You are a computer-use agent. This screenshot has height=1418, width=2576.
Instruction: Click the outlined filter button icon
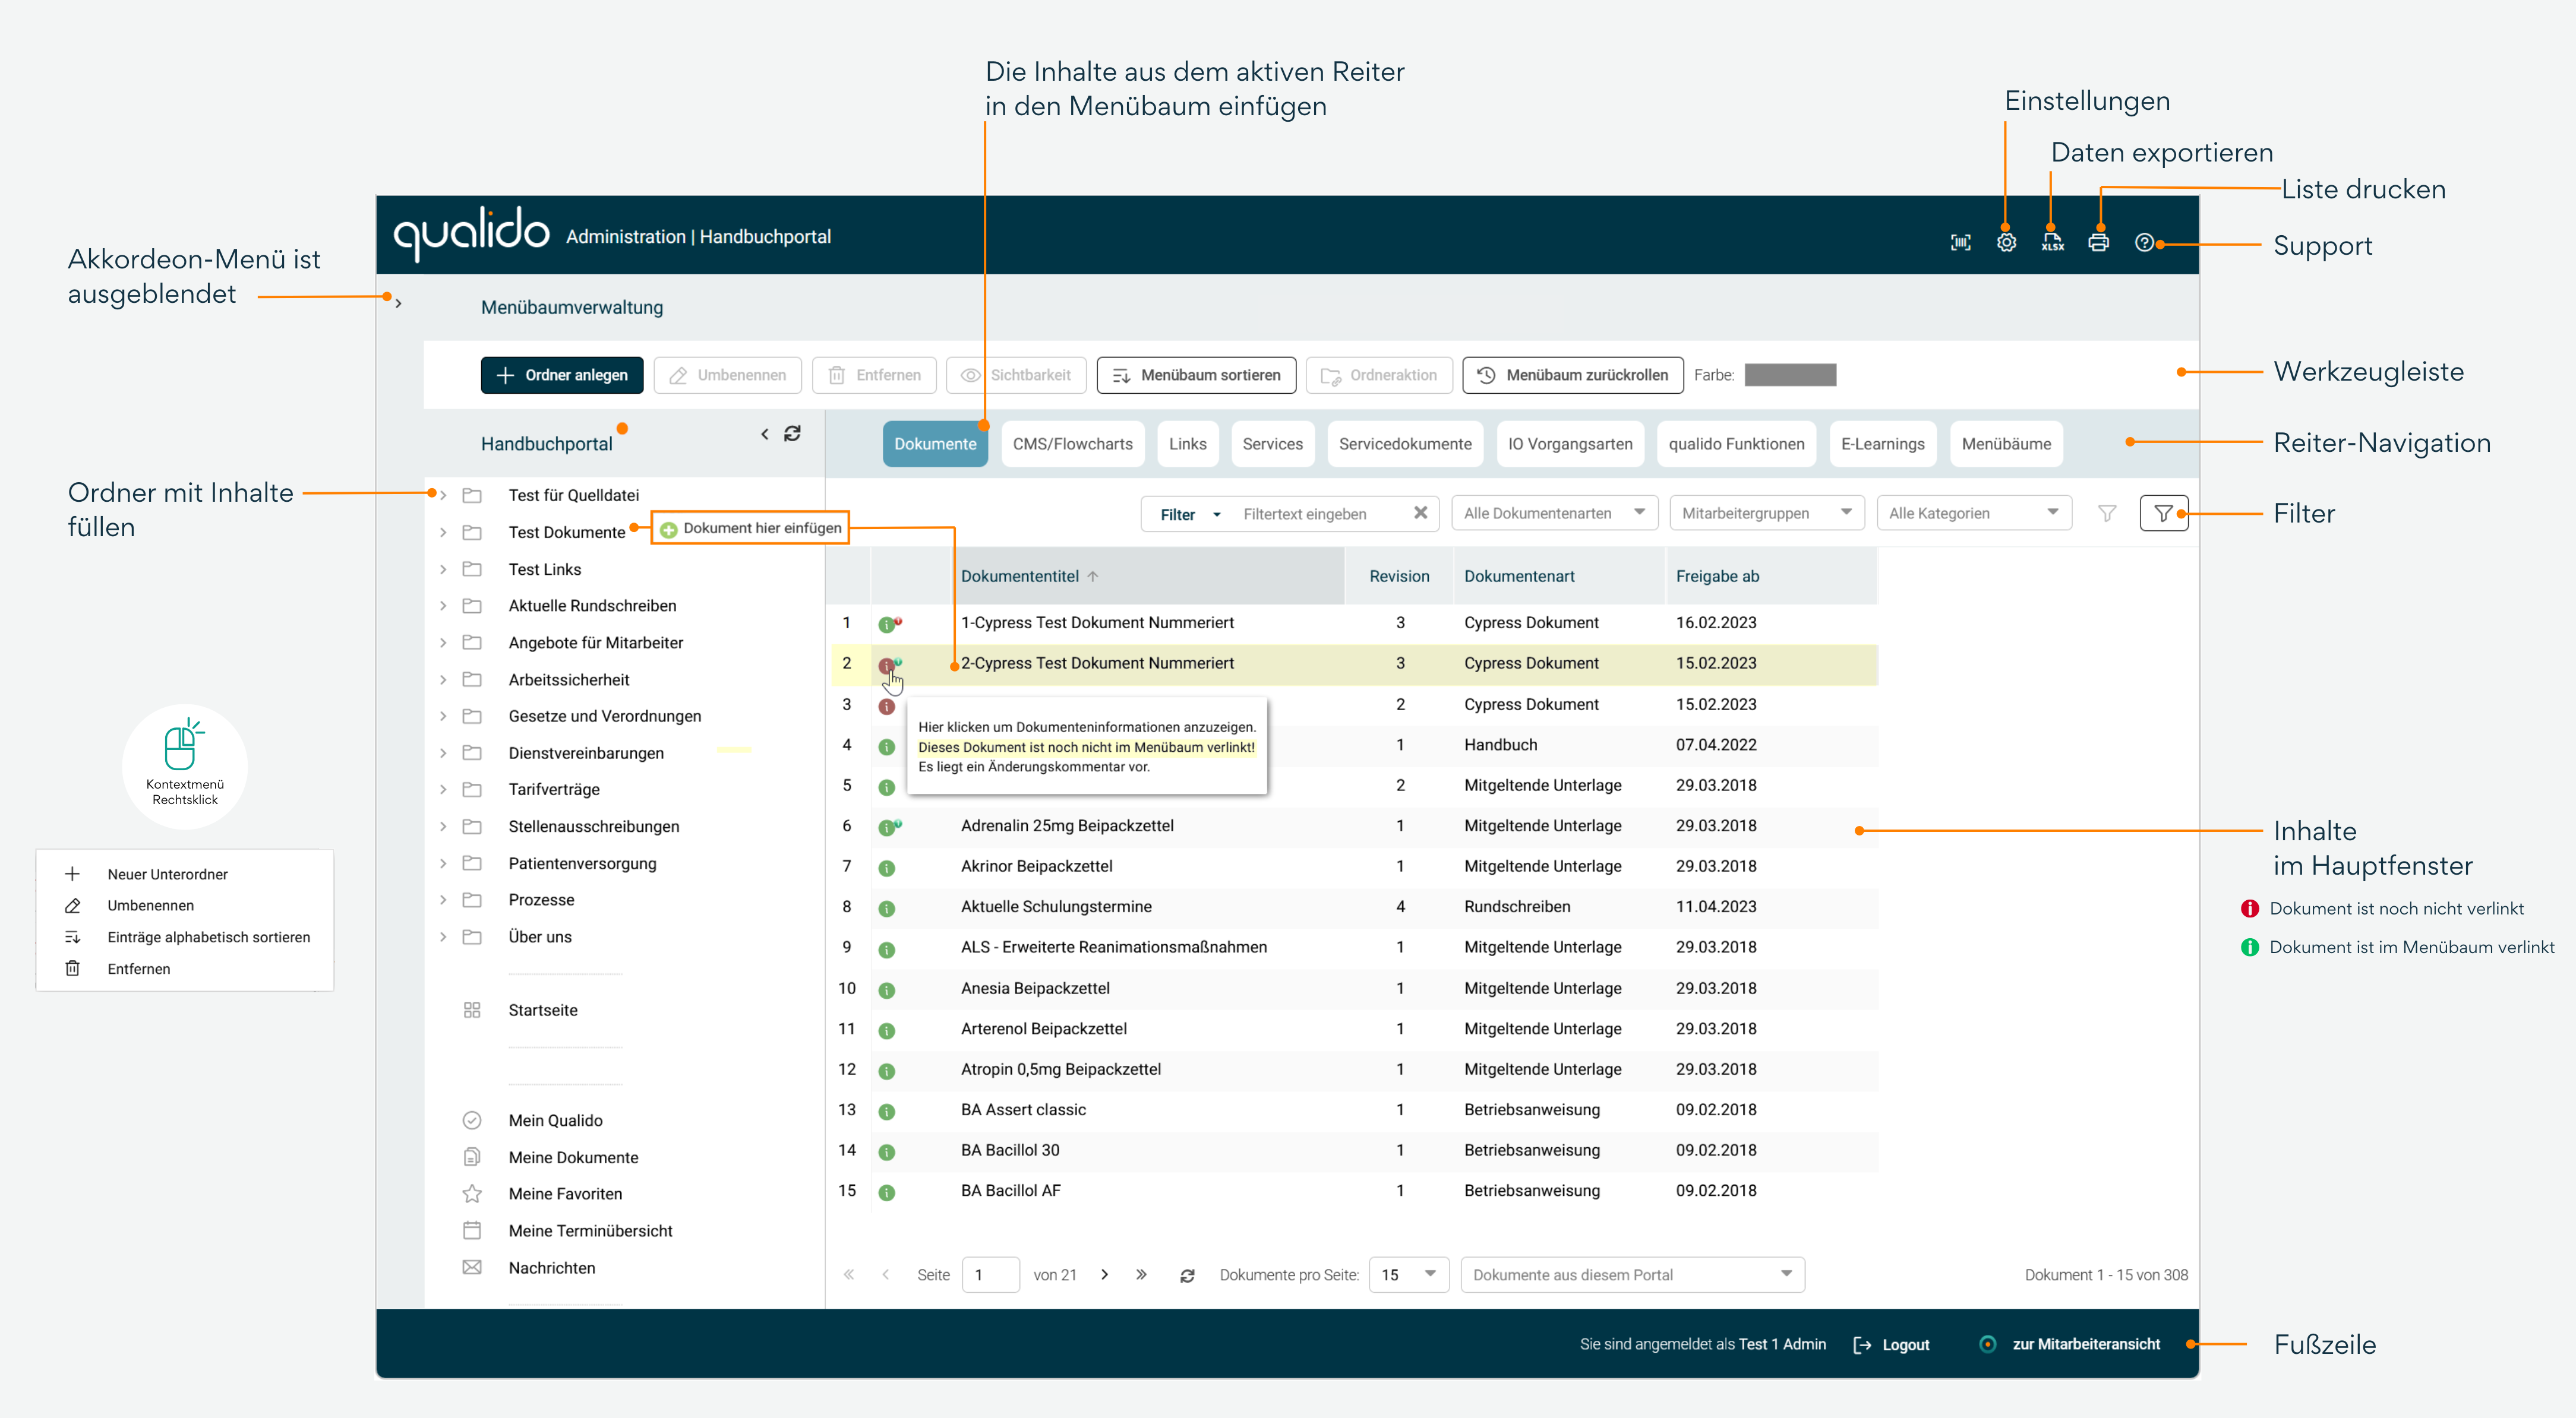tap(2163, 512)
